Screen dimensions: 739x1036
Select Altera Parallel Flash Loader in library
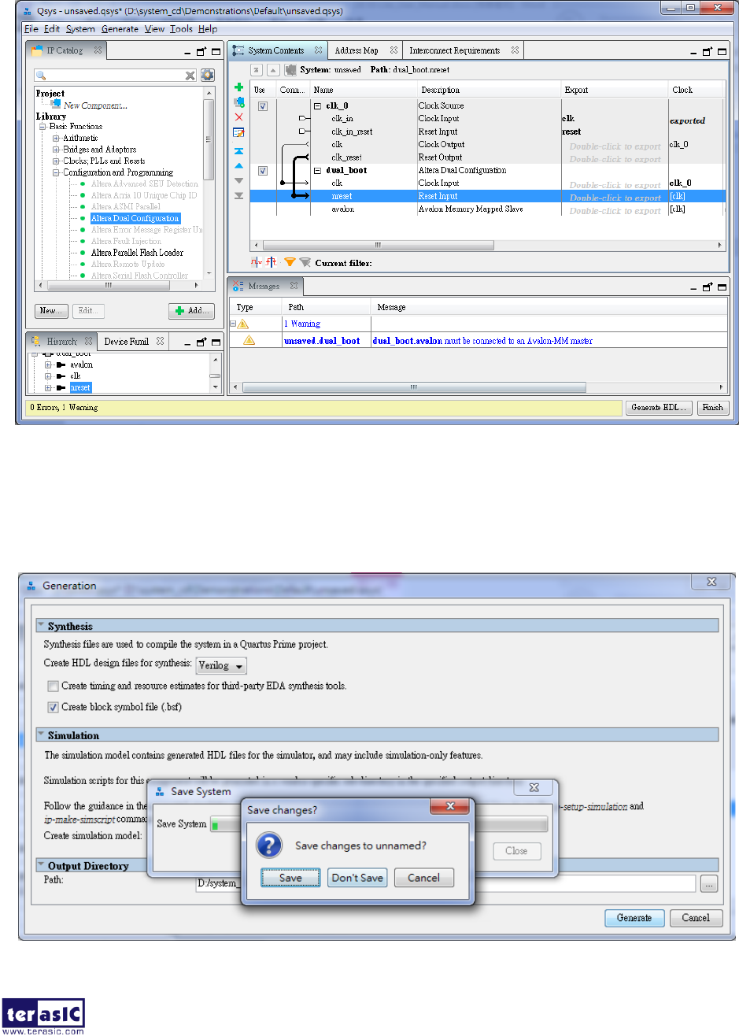point(137,253)
